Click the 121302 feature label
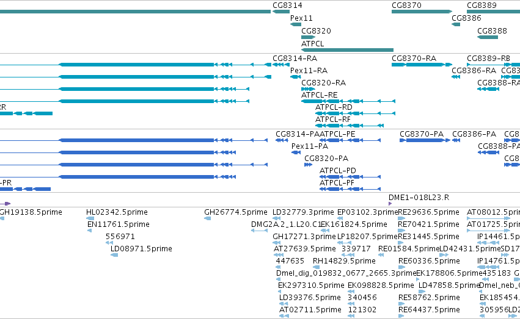Image resolution: width=520 pixels, height=319 pixels. click(x=362, y=310)
